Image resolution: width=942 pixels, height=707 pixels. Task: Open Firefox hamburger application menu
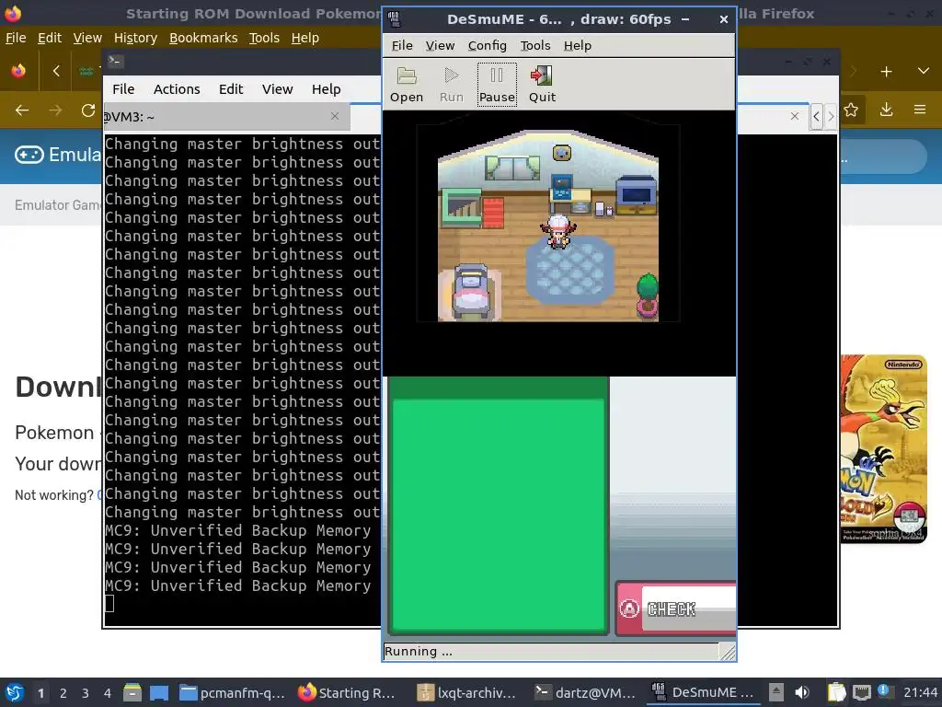click(x=920, y=110)
